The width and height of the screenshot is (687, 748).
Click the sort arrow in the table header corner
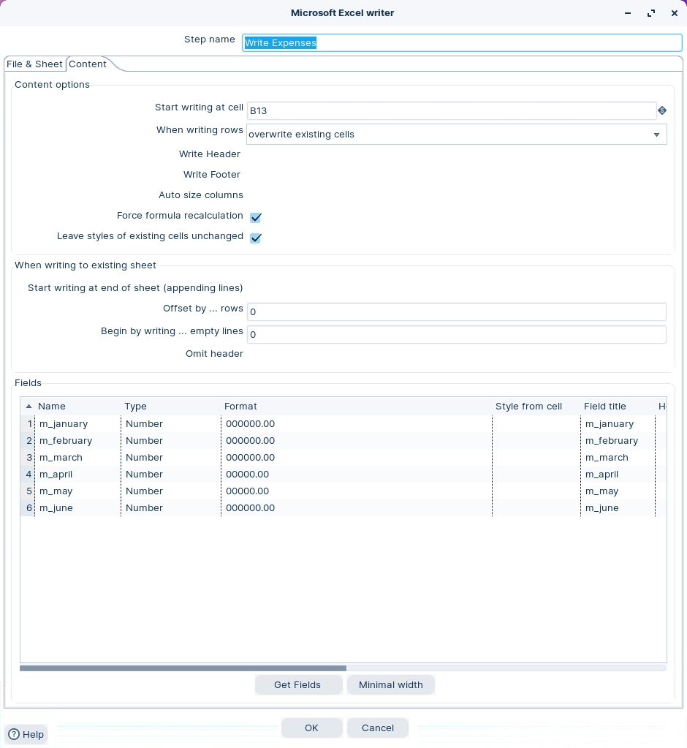(x=29, y=407)
